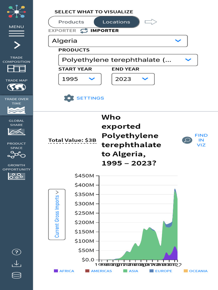The width and height of the screenshot is (218, 290).
Task: Open the Start Year 1995 dropdown
Action: point(80,79)
